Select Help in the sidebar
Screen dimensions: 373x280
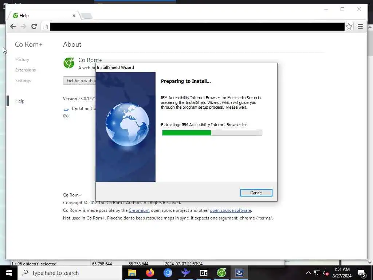coord(20,101)
